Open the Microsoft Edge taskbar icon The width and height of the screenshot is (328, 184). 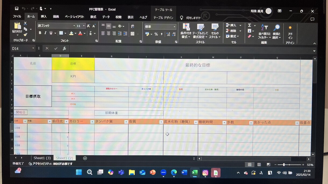[174, 173]
